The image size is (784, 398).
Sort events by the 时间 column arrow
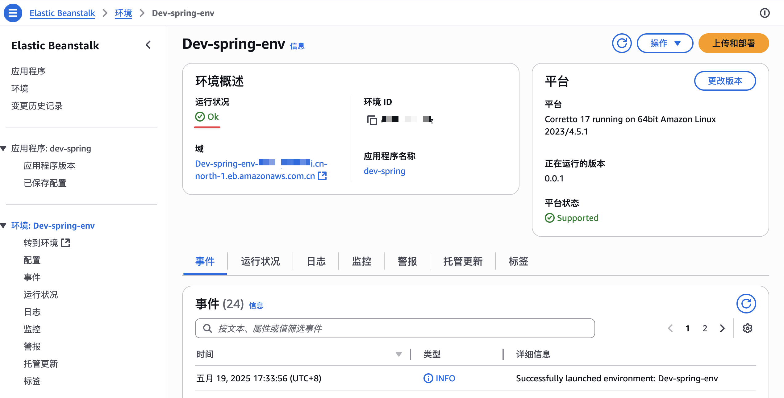tap(398, 354)
